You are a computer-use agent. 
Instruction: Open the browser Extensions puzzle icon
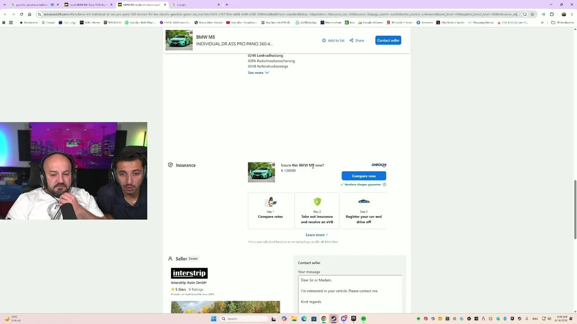tap(552, 14)
